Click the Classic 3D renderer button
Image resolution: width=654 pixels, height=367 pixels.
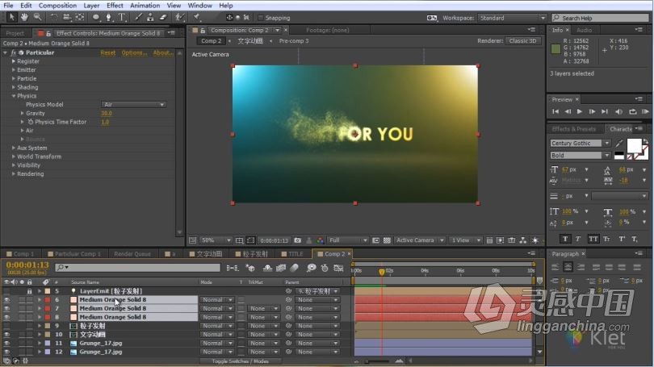point(523,41)
